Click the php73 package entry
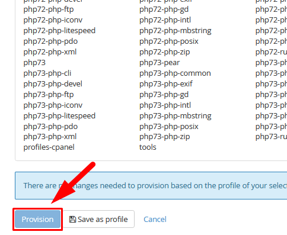 click(x=34, y=63)
